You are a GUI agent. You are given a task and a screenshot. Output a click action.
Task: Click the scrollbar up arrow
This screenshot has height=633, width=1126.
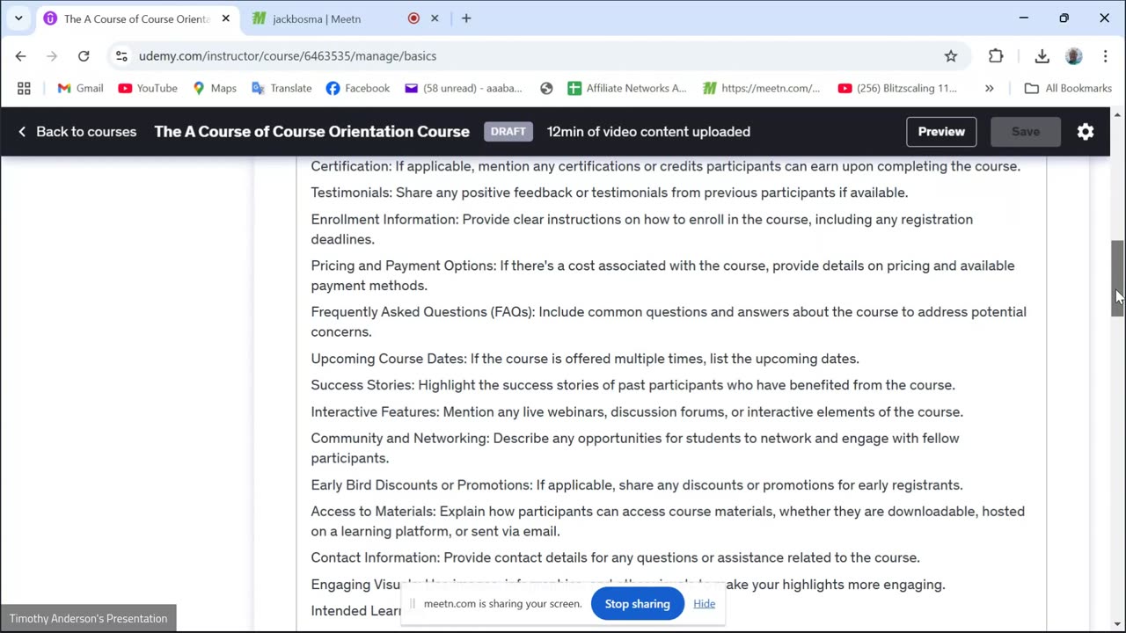[x=1117, y=115]
